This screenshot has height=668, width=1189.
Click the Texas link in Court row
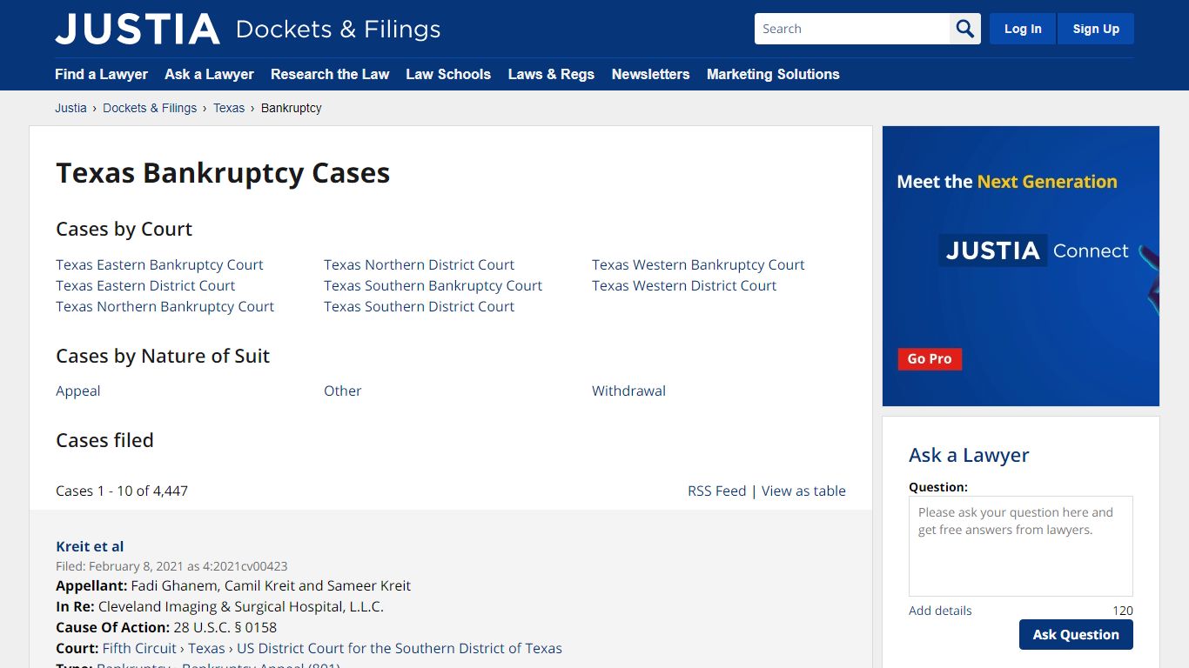(206, 648)
